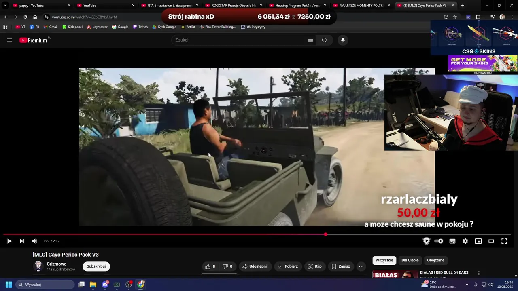Skip to the next video

(22, 241)
